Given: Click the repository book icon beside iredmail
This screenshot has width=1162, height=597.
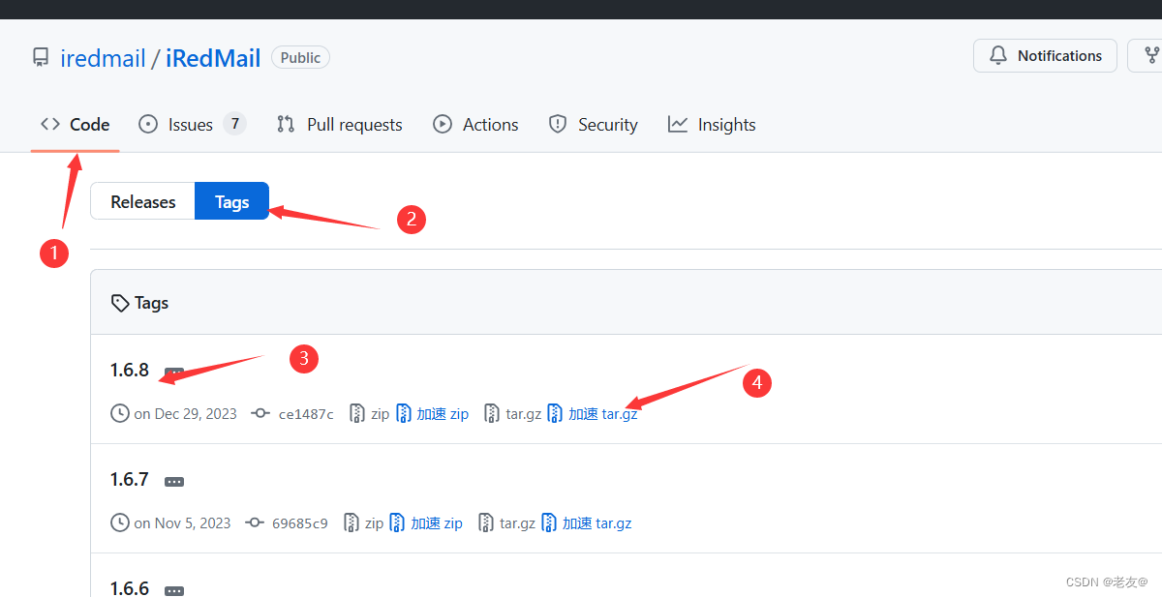Looking at the screenshot, I should (40, 57).
